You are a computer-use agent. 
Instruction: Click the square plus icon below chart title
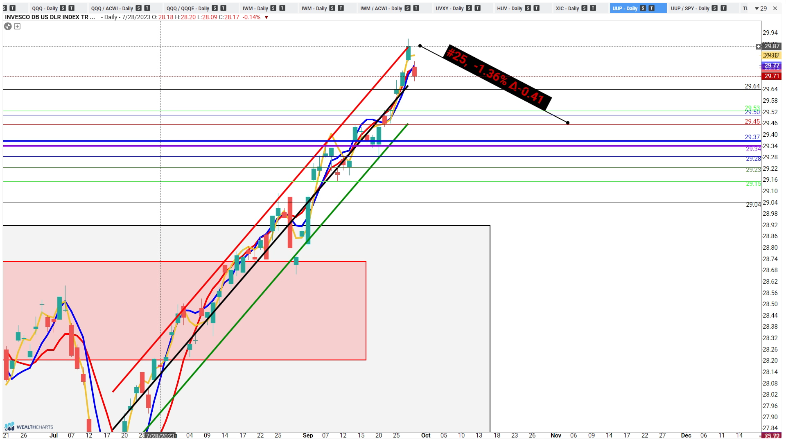[17, 26]
